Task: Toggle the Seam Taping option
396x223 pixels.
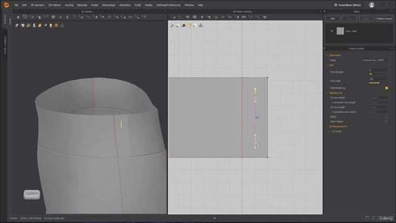Action: coord(386,121)
